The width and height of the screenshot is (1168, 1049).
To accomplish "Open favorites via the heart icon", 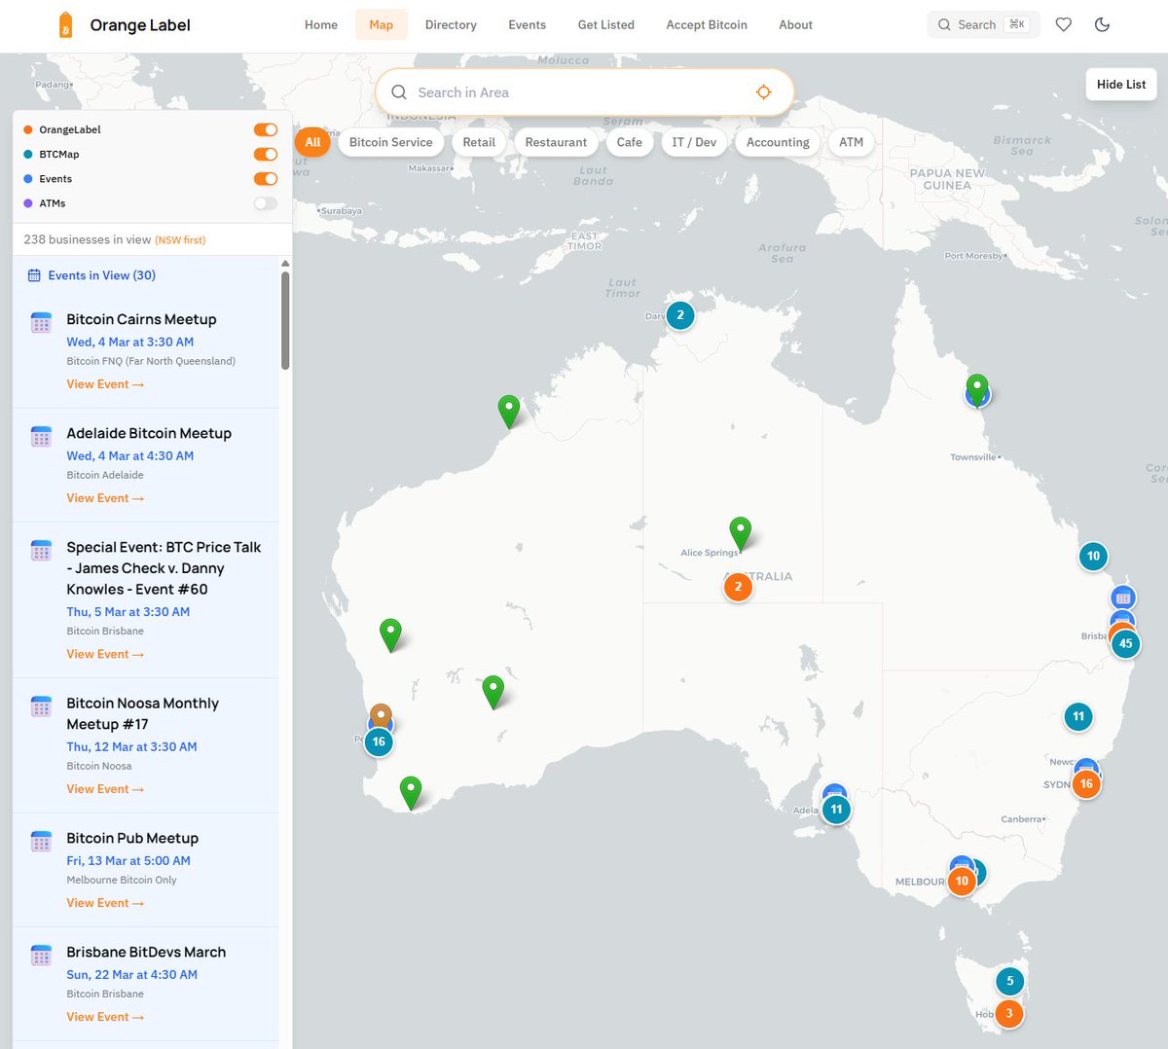I will 1063,24.
